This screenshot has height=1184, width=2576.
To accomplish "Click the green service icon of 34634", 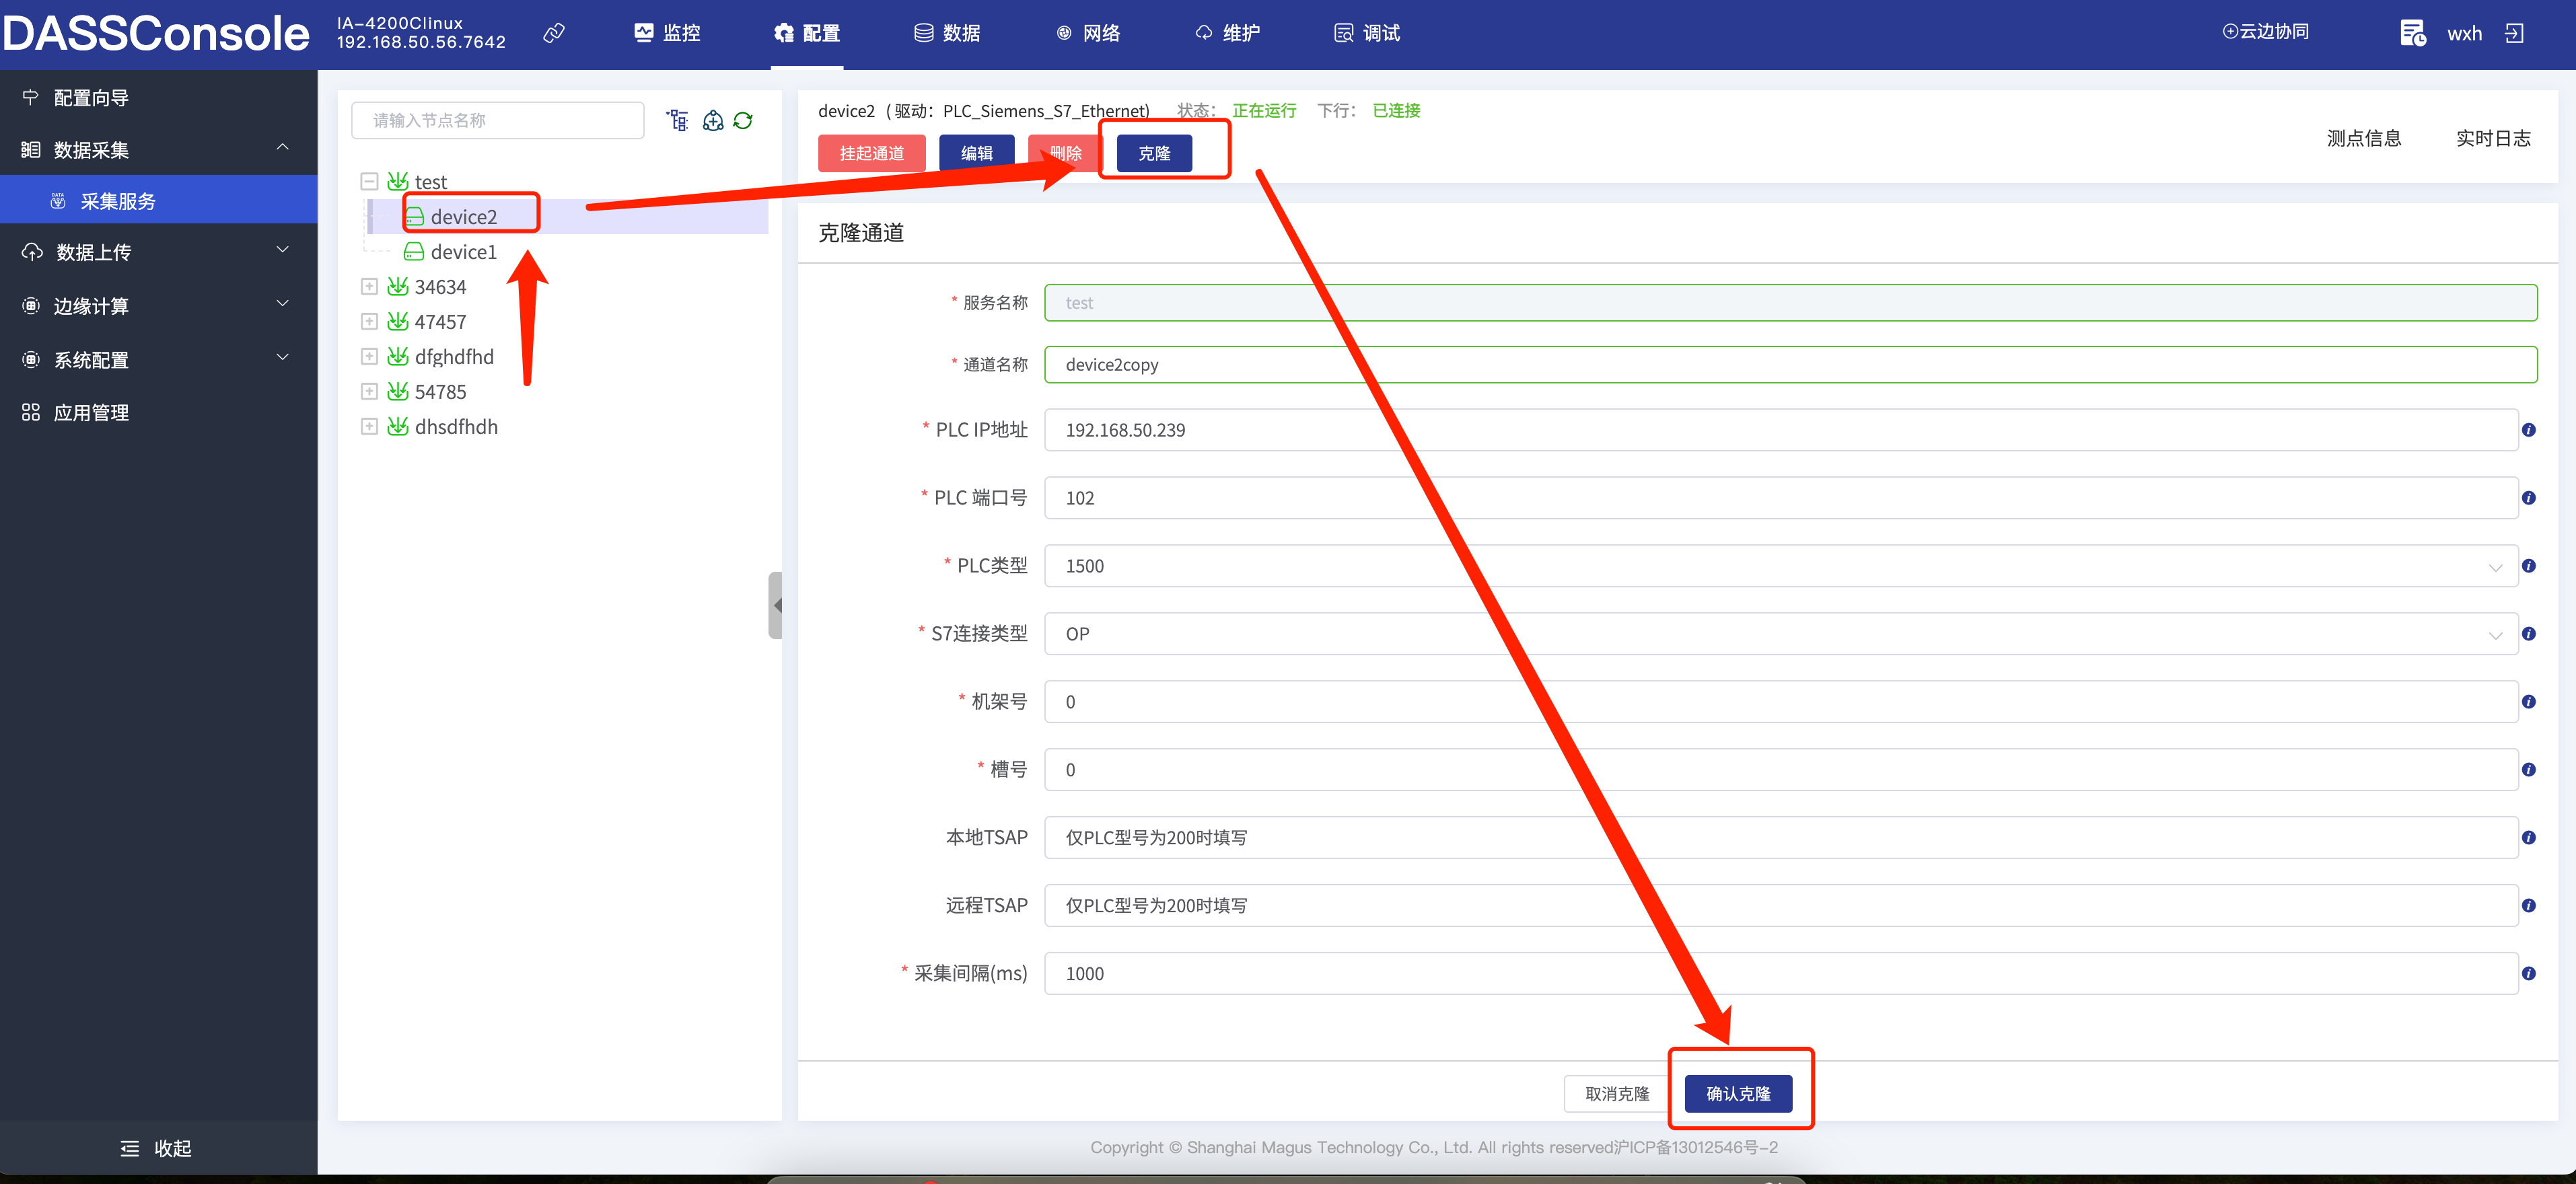I will [397, 286].
